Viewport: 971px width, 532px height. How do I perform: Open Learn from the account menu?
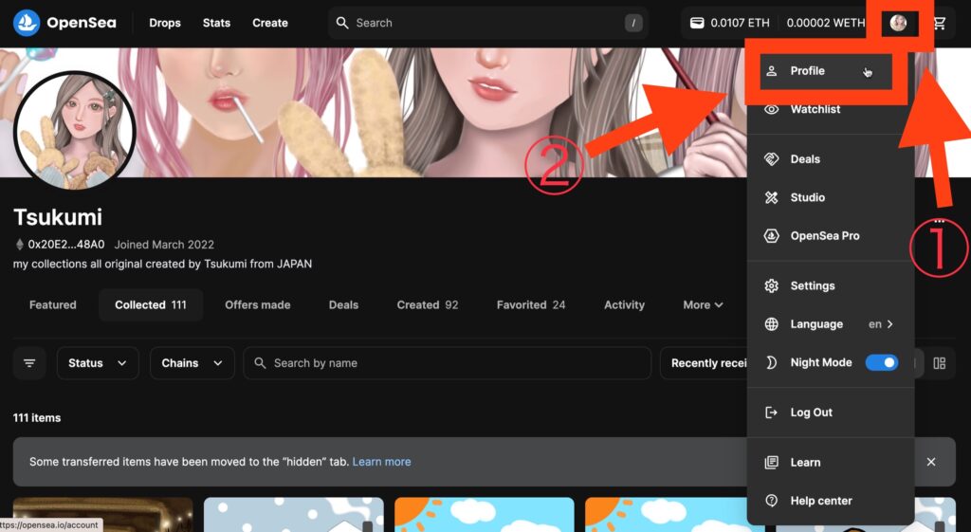tap(831, 463)
